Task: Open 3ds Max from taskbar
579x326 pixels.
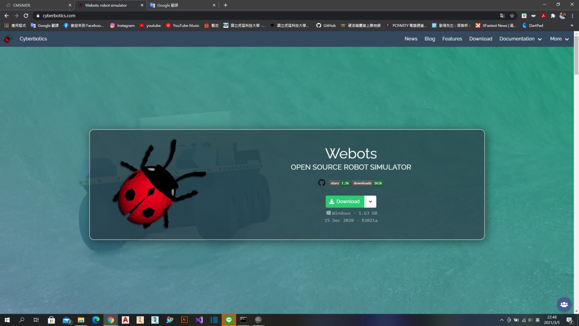Action: click(x=155, y=320)
